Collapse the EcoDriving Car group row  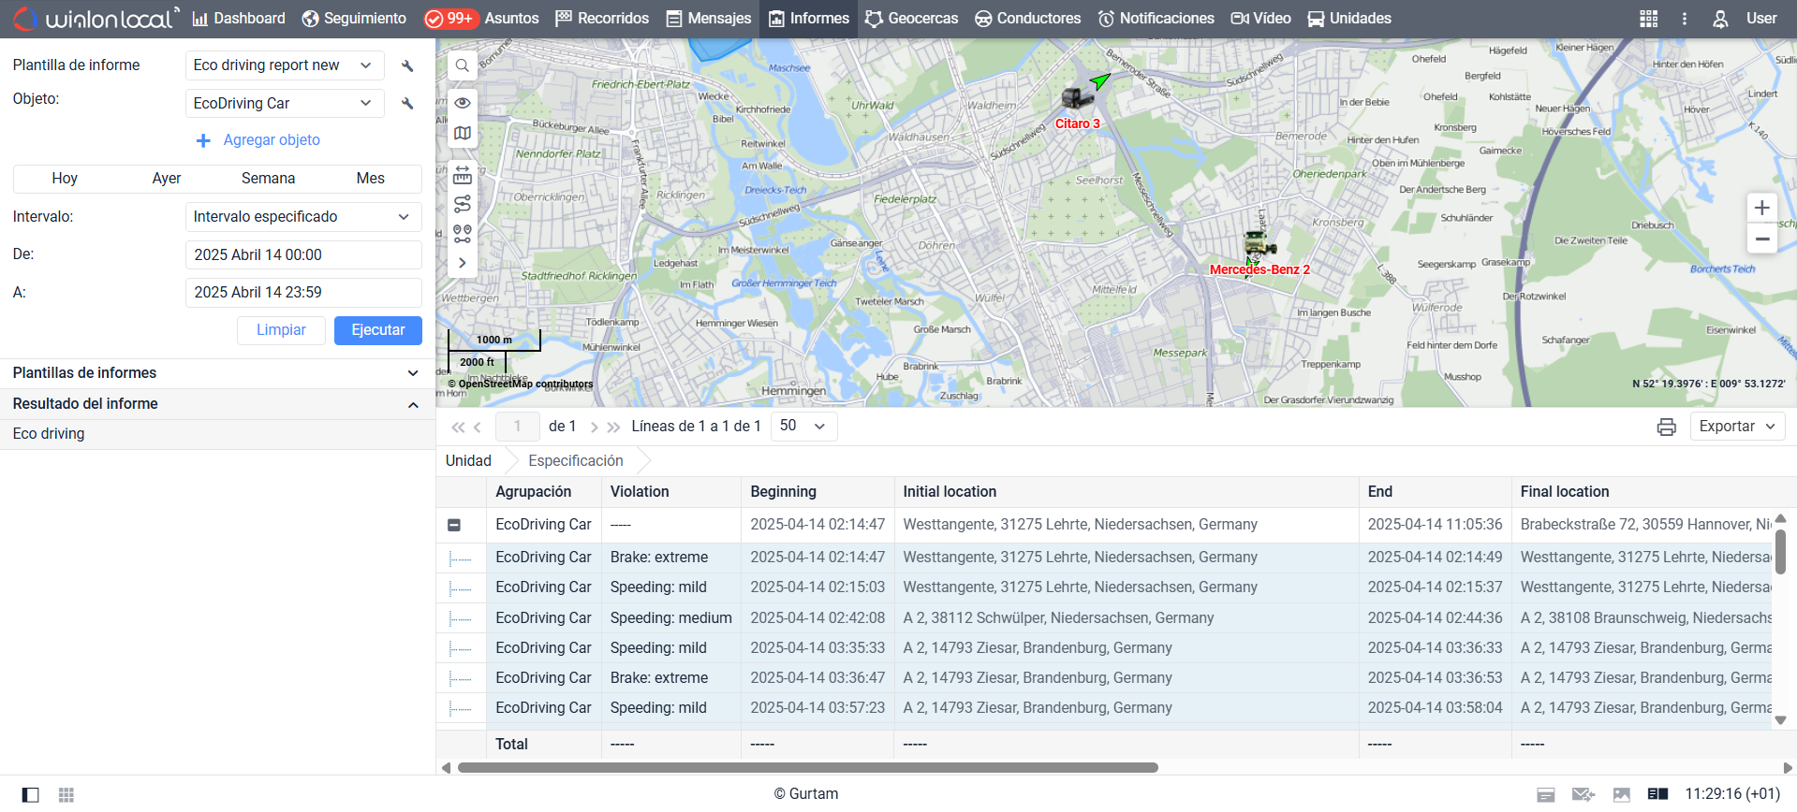[454, 526]
